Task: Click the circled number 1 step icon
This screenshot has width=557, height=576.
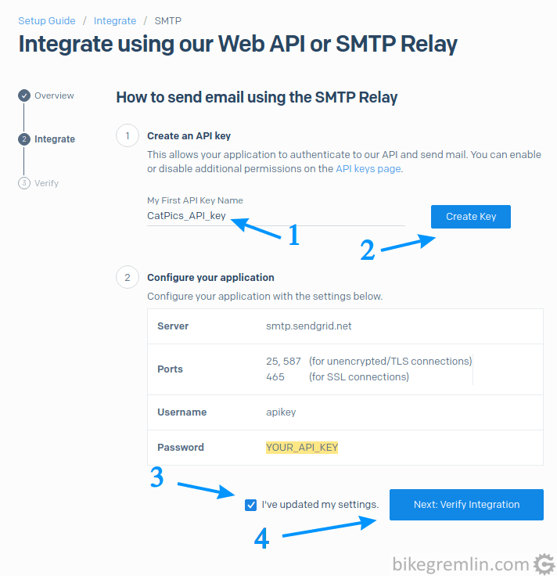Action: pos(128,135)
